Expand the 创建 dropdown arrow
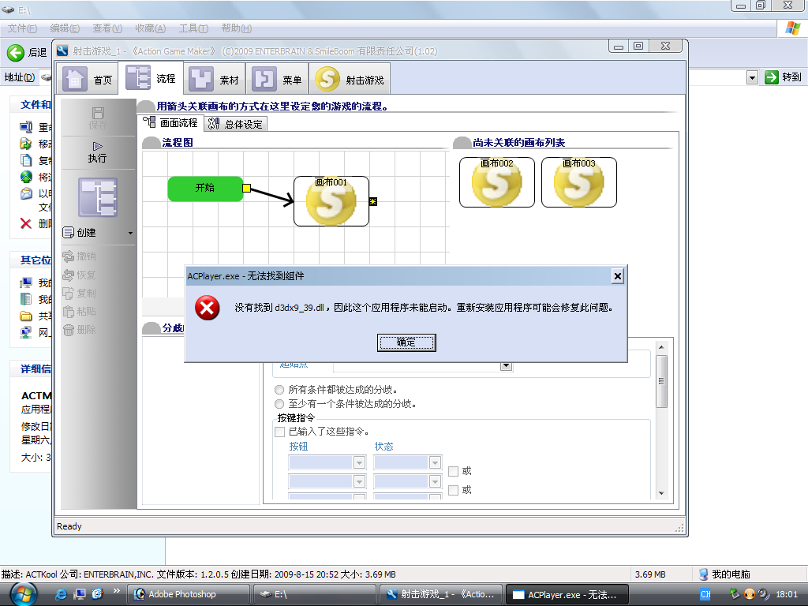The height and width of the screenshot is (606, 808). [x=130, y=233]
